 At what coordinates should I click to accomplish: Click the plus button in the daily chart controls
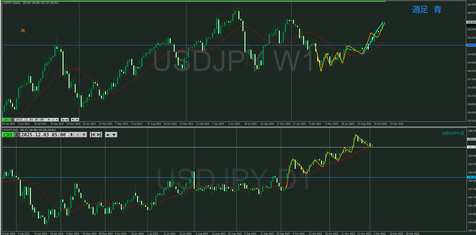pyautogui.click(x=84, y=135)
